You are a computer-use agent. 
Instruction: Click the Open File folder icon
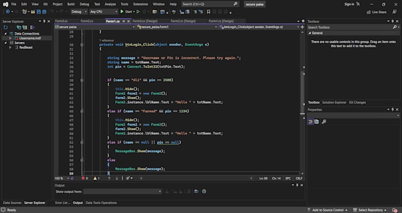[33, 12]
